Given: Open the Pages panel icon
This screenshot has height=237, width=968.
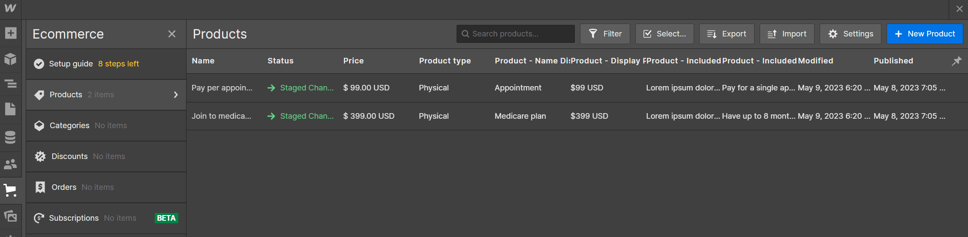Looking at the screenshot, I should (10, 109).
